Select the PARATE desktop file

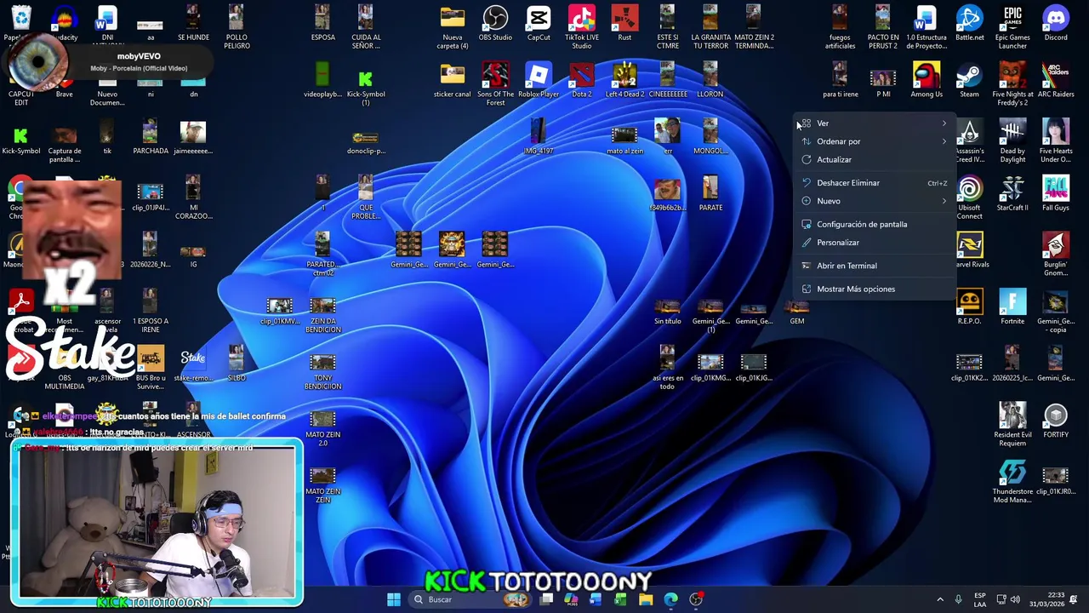[710, 194]
